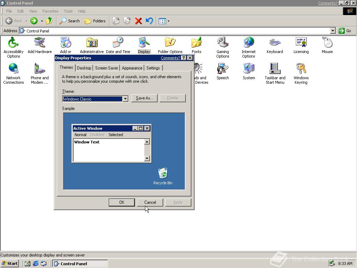The width and height of the screenshot is (357, 268).
Task: Click the theme sample preview
Action: 124,151
